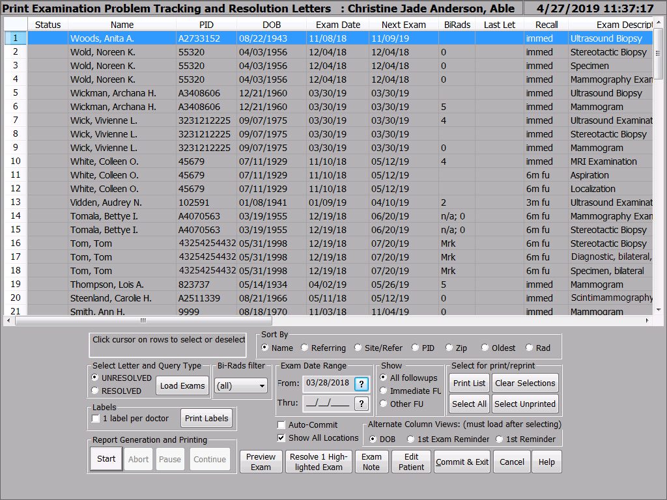The height and width of the screenshot is (500, 667).
Task: Click the Name column header
Action: pyautogui.click(x=122, y=25)
